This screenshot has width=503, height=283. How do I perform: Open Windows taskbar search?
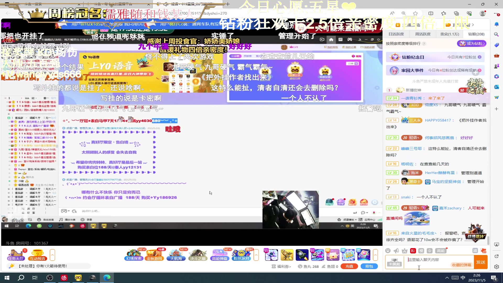point(21,278)
